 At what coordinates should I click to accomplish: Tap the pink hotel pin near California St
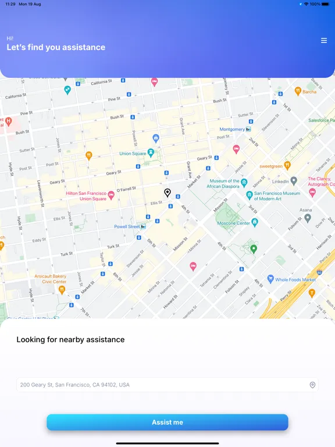(x=154, y=83)
